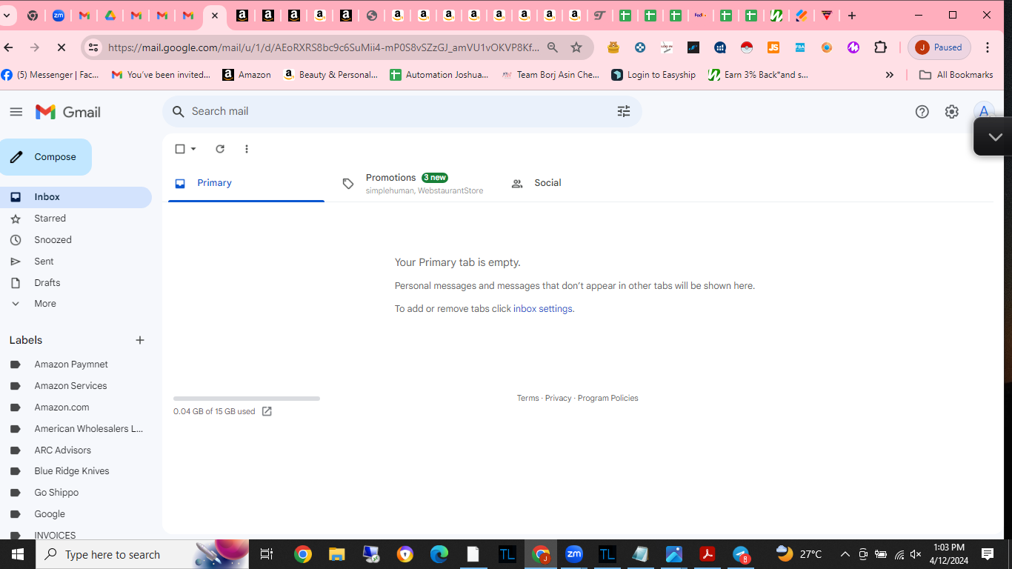Show more bookmarks chevron

tap(890, 75)
